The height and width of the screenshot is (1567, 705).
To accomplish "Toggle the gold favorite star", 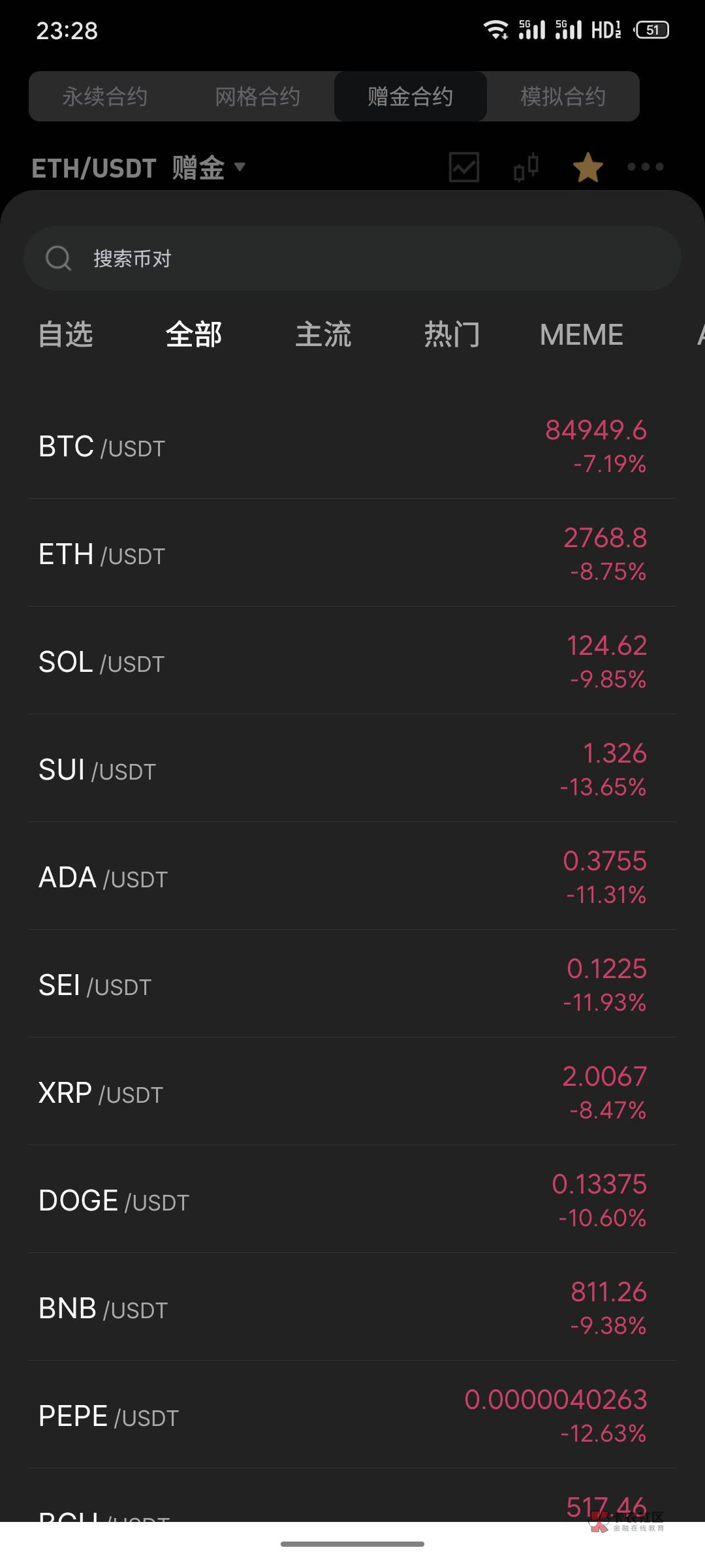I will point(587,167).
